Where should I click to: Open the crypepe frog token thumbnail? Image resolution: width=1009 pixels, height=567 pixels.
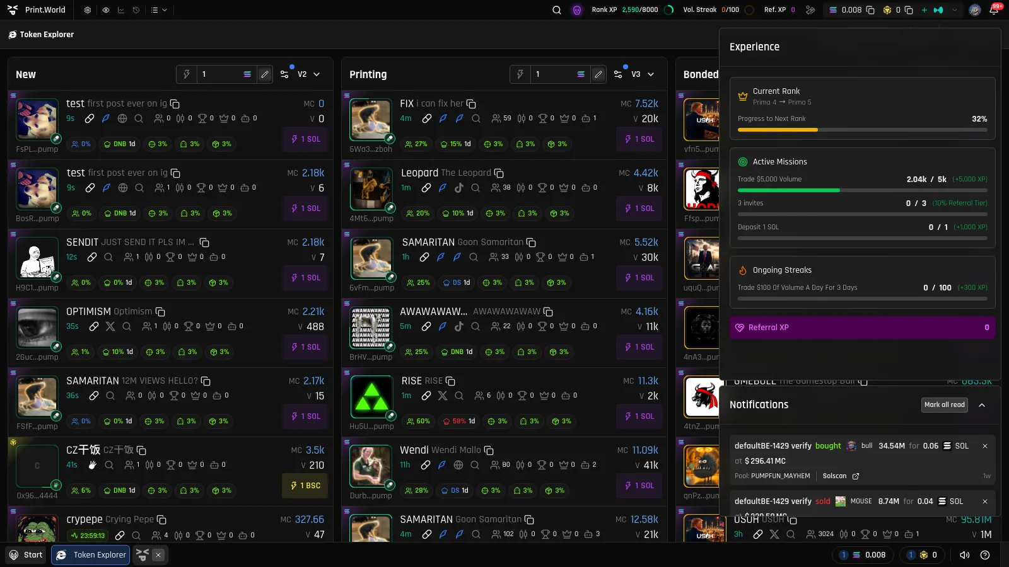coord(37,529)
